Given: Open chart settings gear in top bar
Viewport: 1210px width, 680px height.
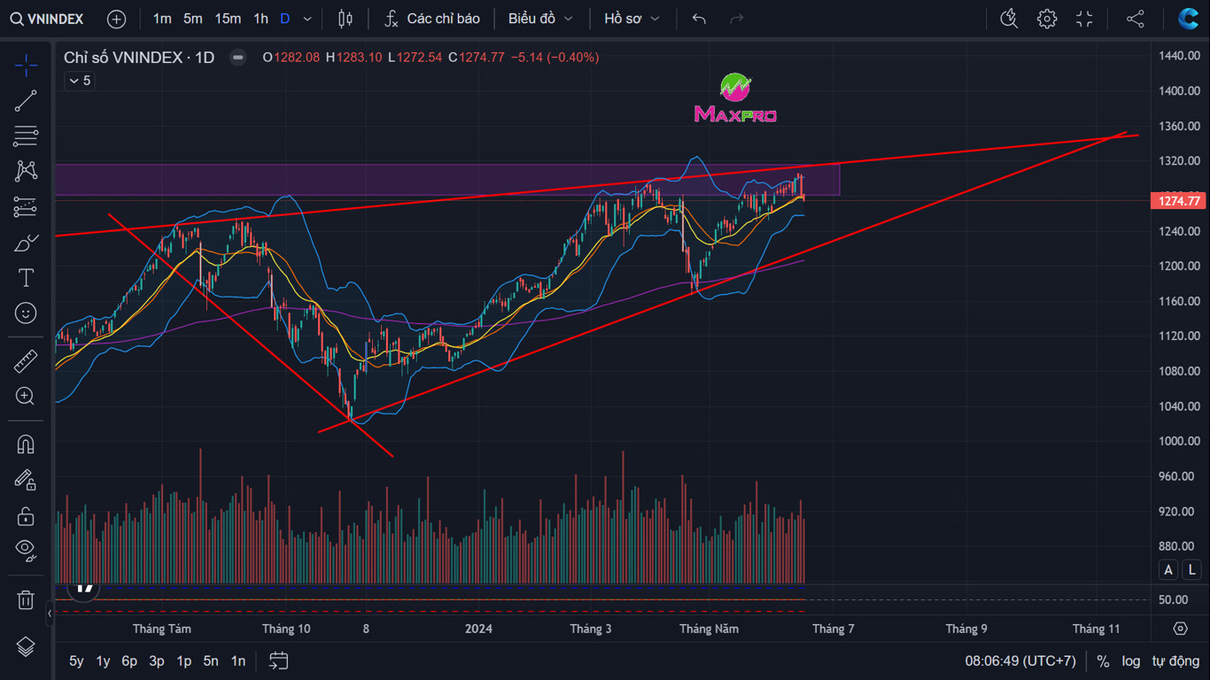Looking at the screenshot, I should (1047, 19).
